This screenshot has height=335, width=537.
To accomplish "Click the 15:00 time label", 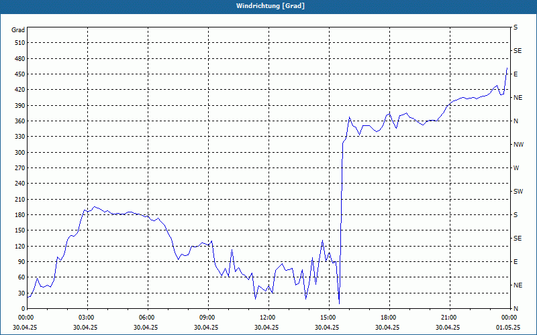I will [x=328, y=318].
